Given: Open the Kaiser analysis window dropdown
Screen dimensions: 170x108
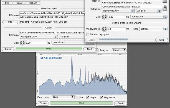Looking at the screenshot, I should tap(119, 50).
